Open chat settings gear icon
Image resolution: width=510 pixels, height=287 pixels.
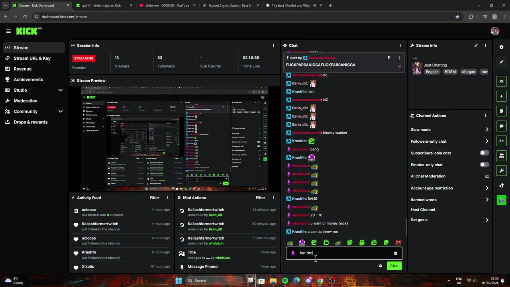(x=381, y=266)
